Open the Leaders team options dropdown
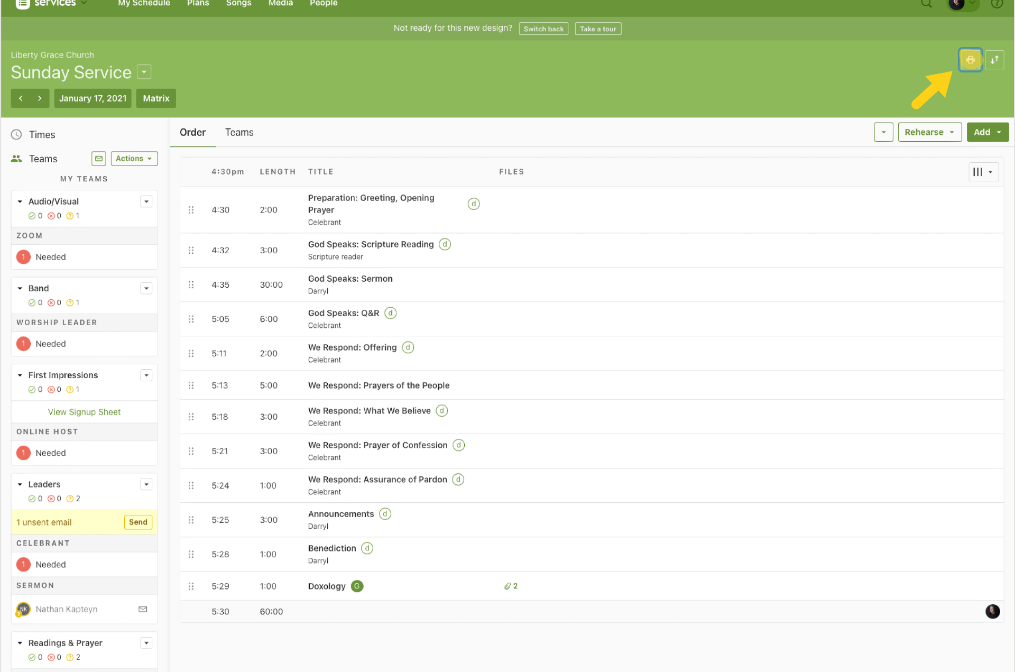Screen dimensions: 1015x672 [146, 484]
